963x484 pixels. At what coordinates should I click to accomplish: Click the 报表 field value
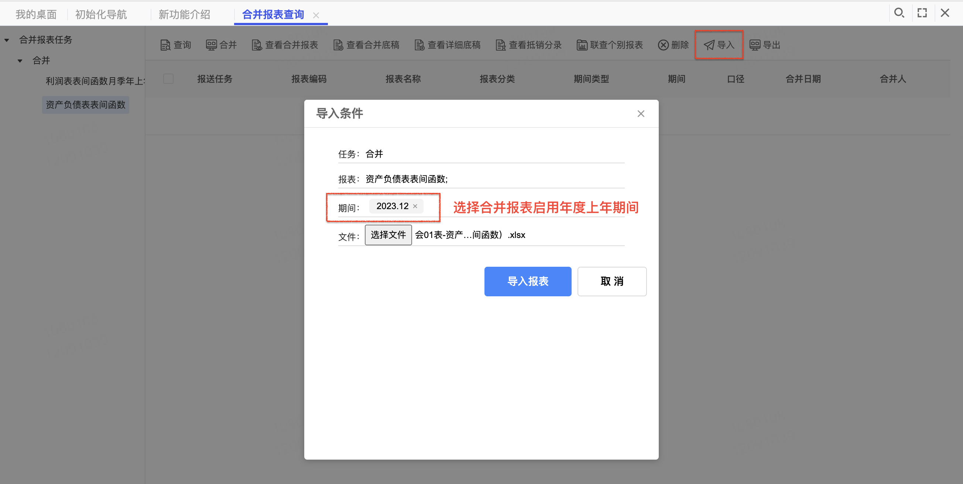point(407,179)
